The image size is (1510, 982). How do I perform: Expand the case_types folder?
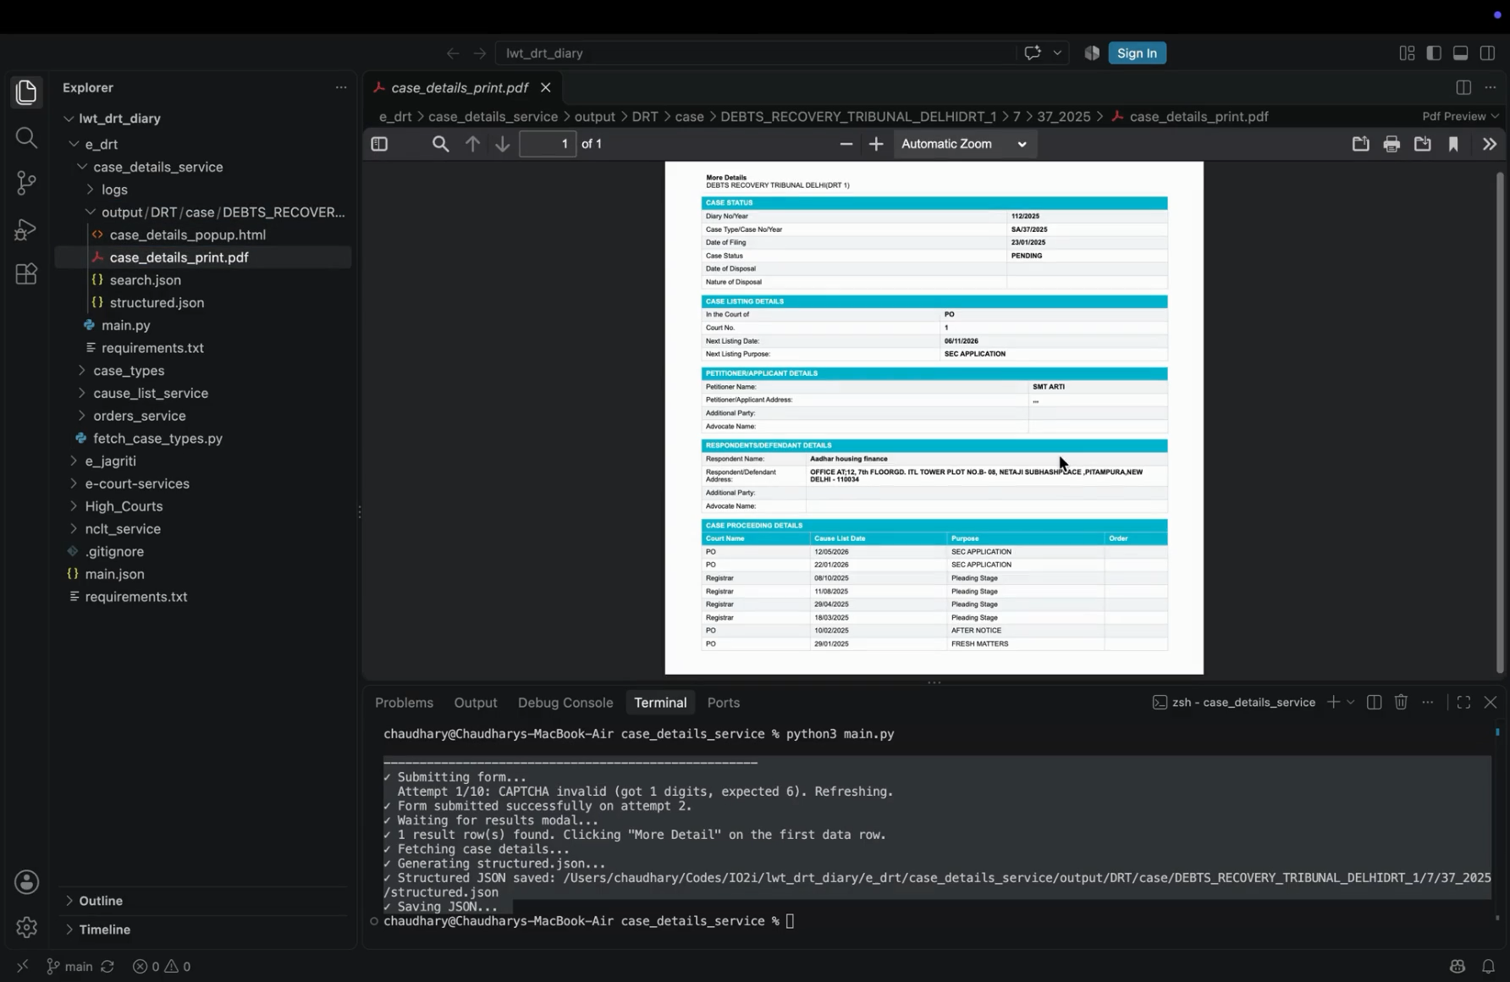129,370
